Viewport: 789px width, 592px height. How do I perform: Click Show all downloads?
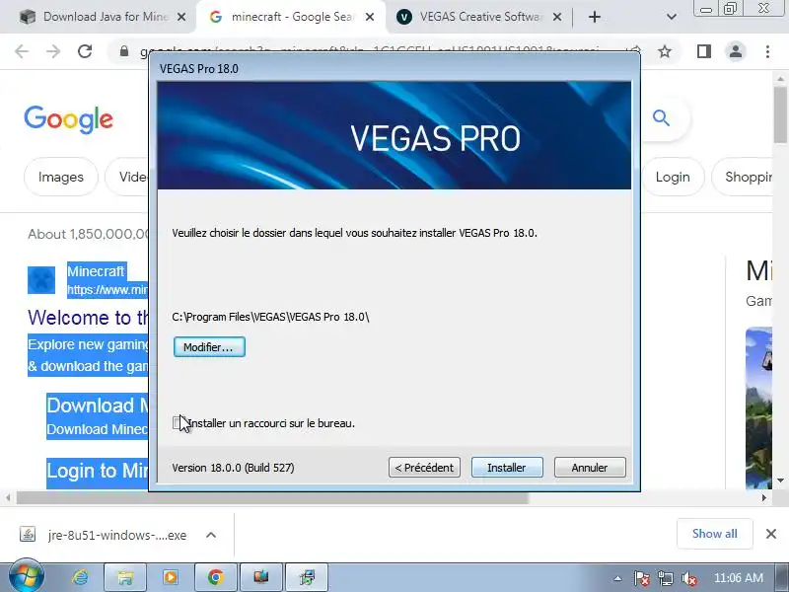(x=714, y=534)
